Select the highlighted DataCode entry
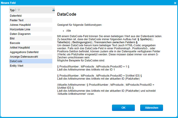This screenshot has height=118, width=178. pyautogui.click(x=16, y=61)
